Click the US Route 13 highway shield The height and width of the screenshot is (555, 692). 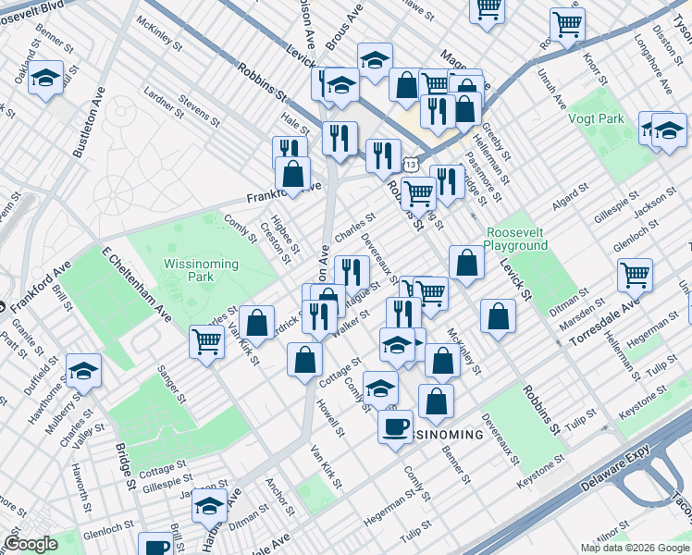tap(411, 165)
